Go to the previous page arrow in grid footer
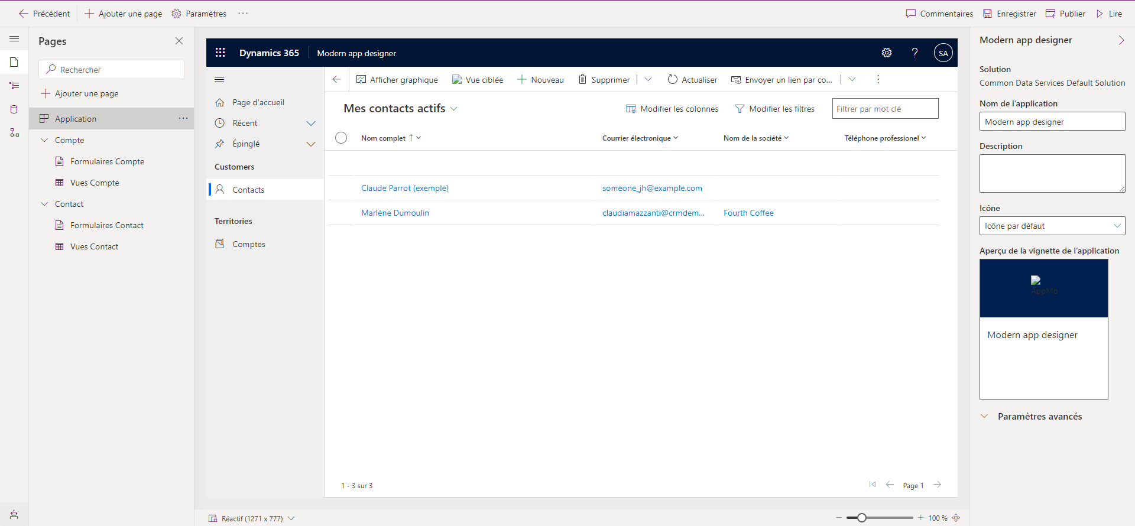This screenshot has width=1135, height=526. pyautogui.click(x=890, y=485)
